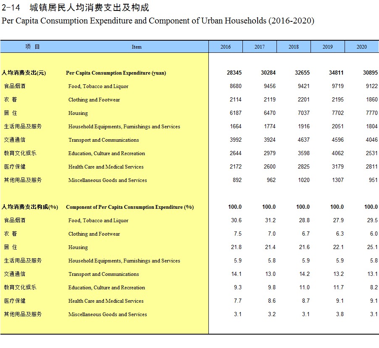Click the housing share 25.1
The width and height of the screenshot is (379, 348).
pyautogui.click(x=372, y=247)
